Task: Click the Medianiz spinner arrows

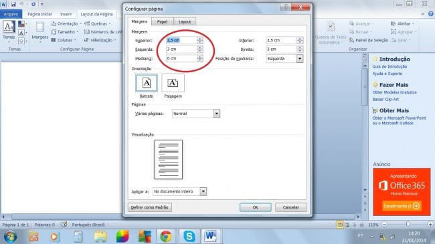Action: coord(200,59)
